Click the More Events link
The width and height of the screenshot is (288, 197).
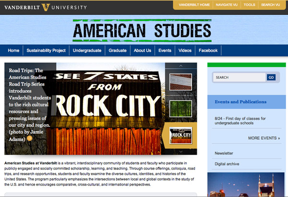tap(264, 138)
